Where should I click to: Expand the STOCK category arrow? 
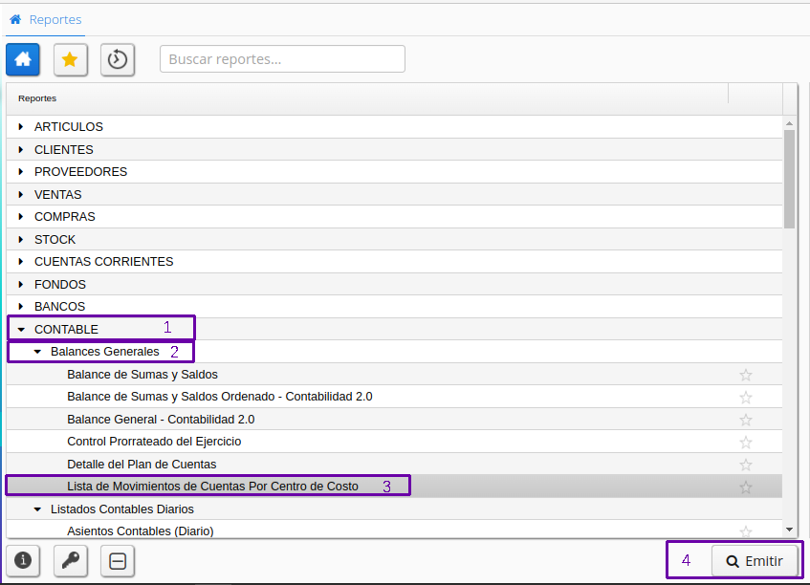pyautogui.click(x=21, y=239)
